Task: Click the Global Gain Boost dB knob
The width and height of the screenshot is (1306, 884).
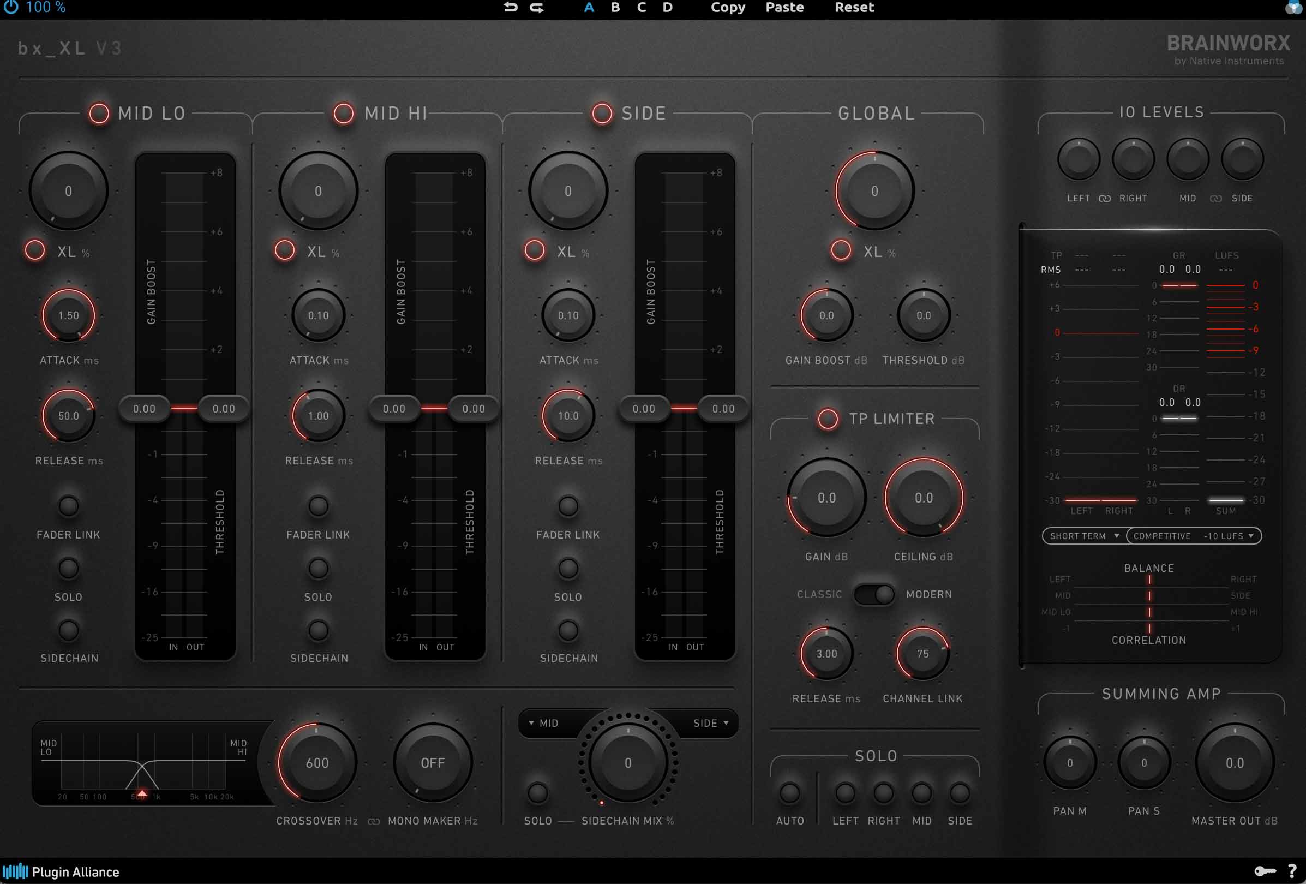Action: tap(826, 315)
